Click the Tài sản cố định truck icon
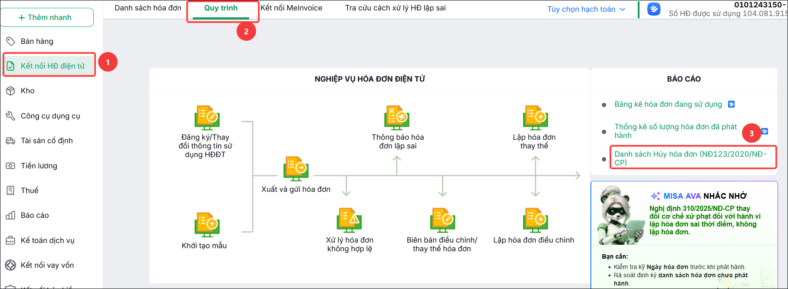This screenshot has height=289, width=788. click(x=10, y=141)
